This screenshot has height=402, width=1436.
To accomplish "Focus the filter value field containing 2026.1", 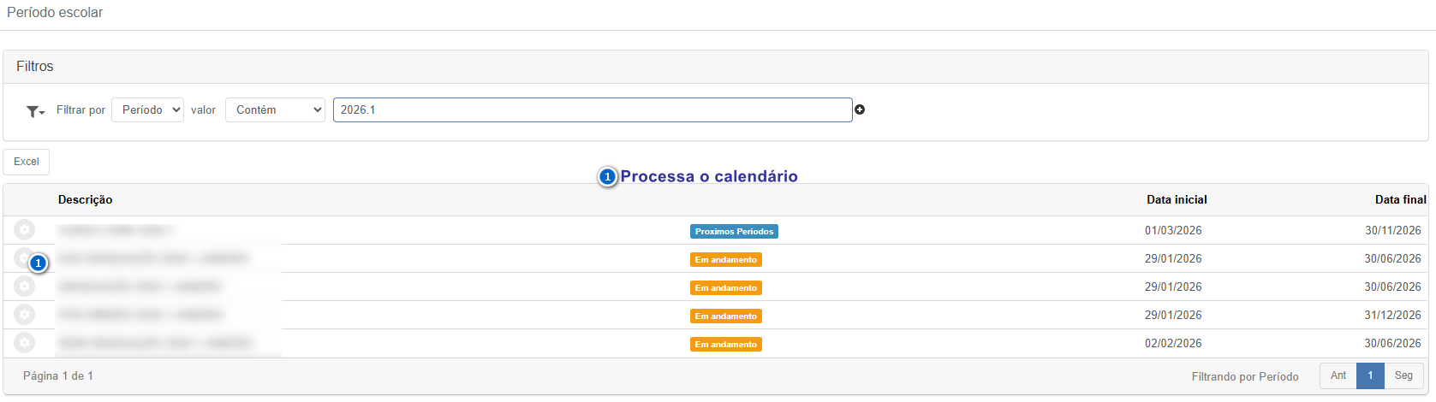I will coord(592,109).
